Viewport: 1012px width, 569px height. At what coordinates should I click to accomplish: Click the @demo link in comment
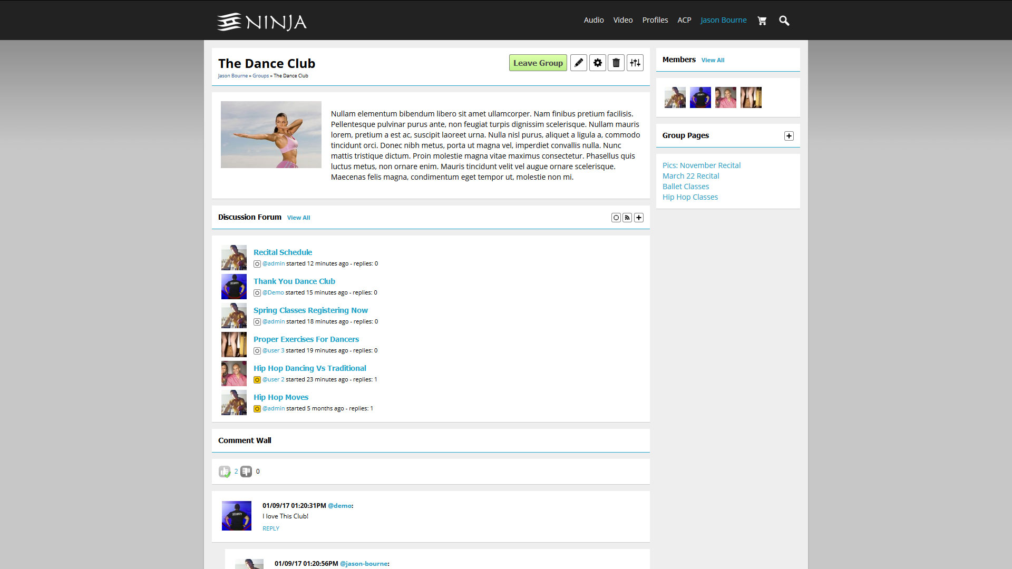coord(339,506)
